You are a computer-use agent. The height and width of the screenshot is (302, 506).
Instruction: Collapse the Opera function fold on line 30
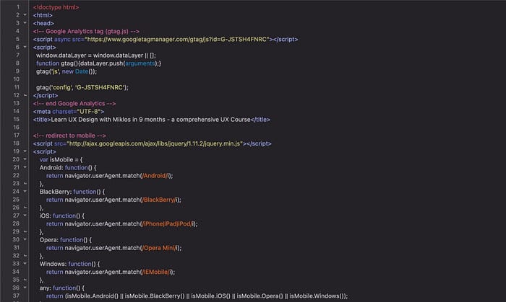click(25, 239)
